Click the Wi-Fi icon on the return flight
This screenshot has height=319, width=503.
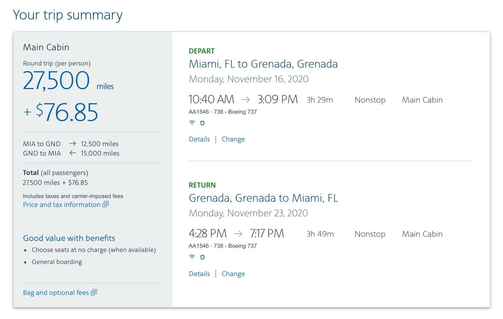pos(192,257)
